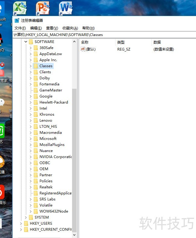Click the SYSTEM folder icon
The width and height of the screenshot is (196, 238).
coord(31,217)
